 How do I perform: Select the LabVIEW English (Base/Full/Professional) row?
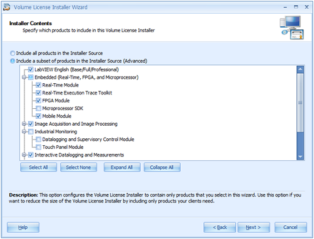(x=77, y=69)
